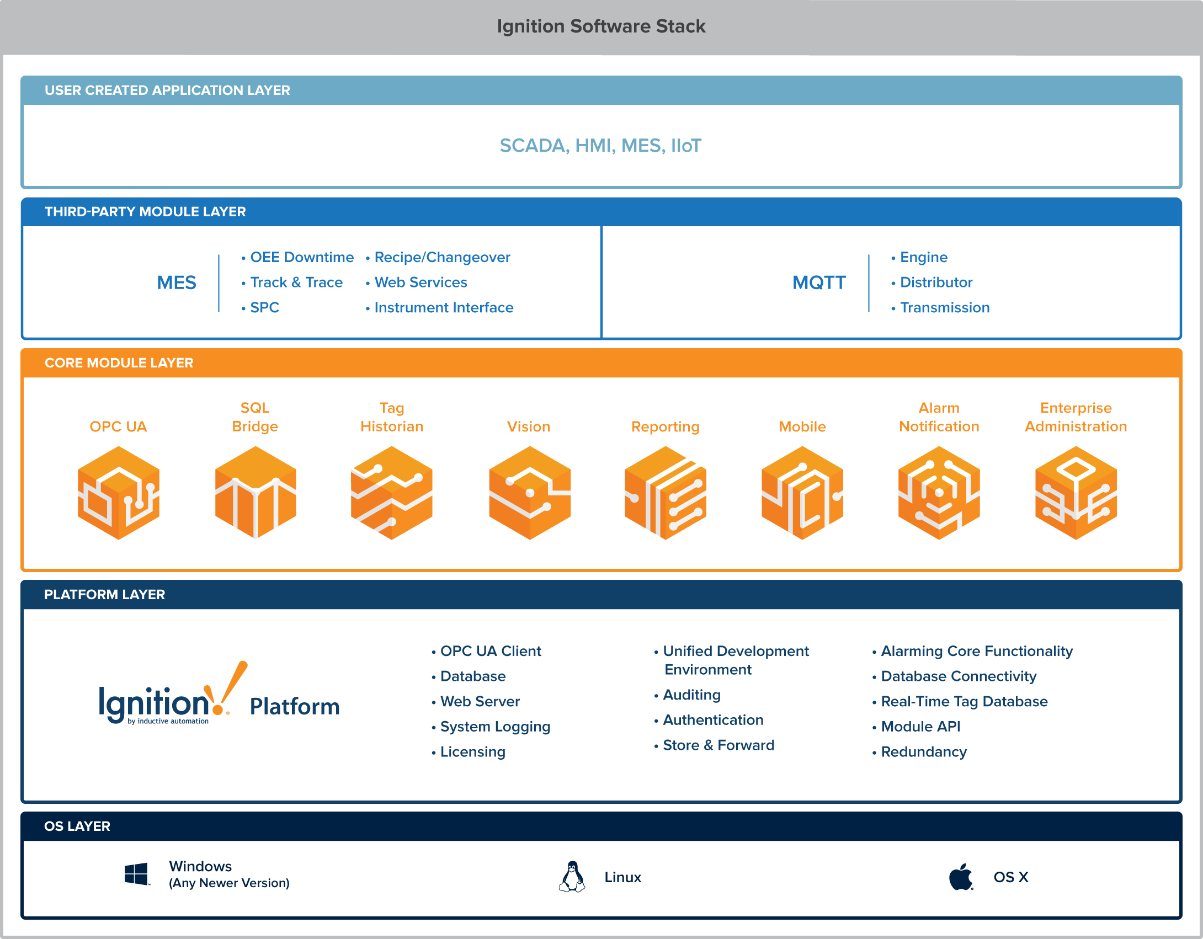The image size is (1203, 939).
Task: Select "Transmission" under MQTT
Action: 945,307
